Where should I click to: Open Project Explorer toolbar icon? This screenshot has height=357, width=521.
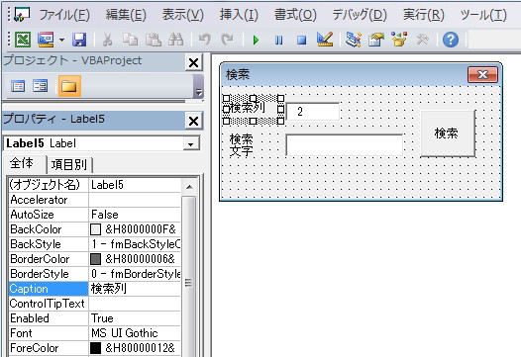pos(354,40)
